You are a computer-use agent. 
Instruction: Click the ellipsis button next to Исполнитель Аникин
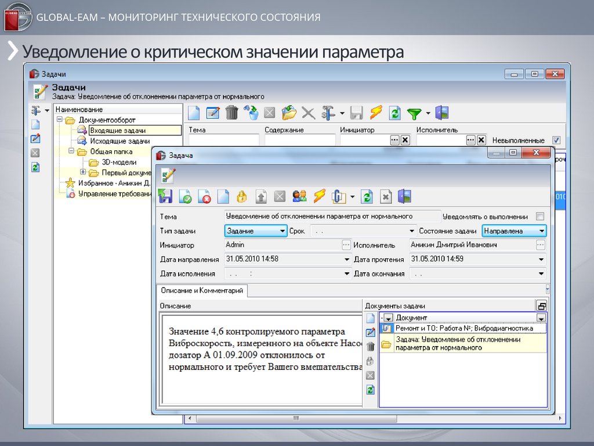coord(541,245)
